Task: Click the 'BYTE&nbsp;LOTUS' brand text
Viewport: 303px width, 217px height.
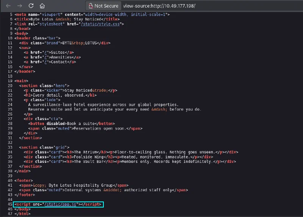Action: coord(80,43)
